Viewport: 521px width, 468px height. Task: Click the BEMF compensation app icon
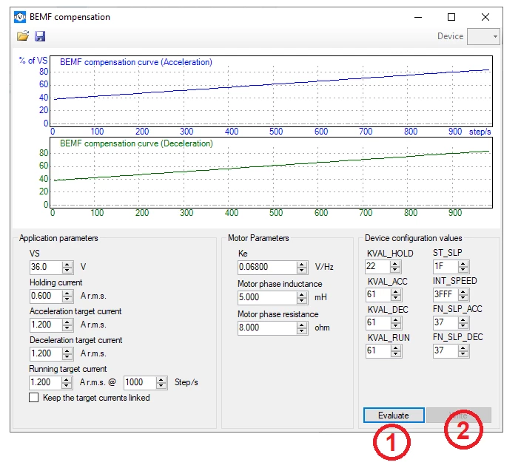pos(20,17)
